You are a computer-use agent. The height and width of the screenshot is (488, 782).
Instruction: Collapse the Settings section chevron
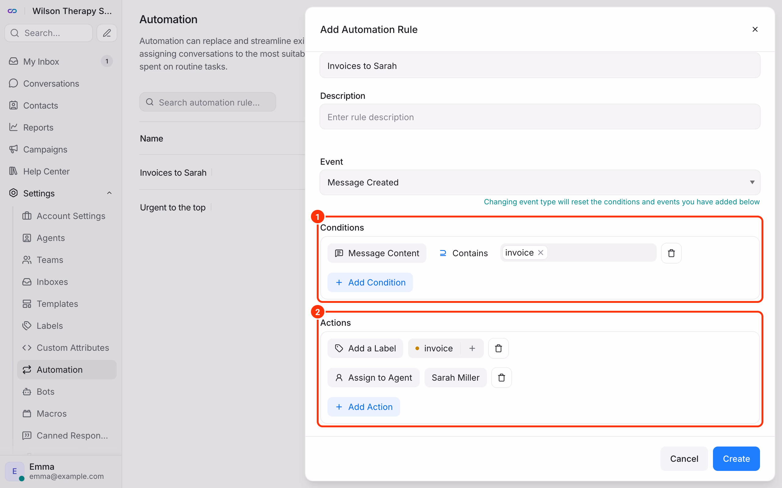(109, 193)
